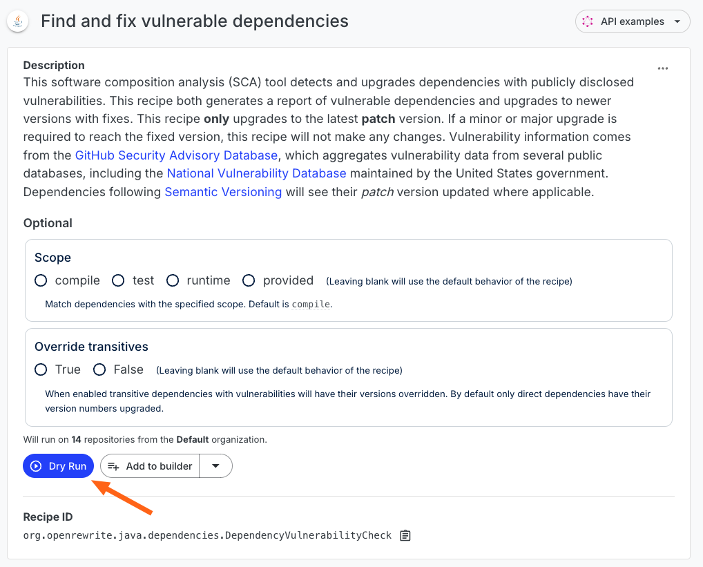The height and width of the screenshot is (567, 703).
Task: Choose the provided scope radio button
Action: (x=249, y=280)
